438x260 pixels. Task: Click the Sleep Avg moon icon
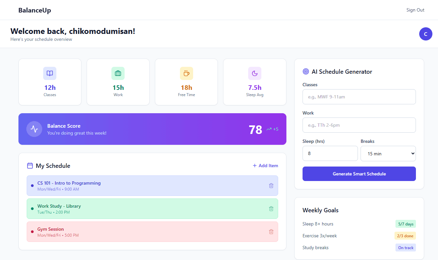point(254,73)
